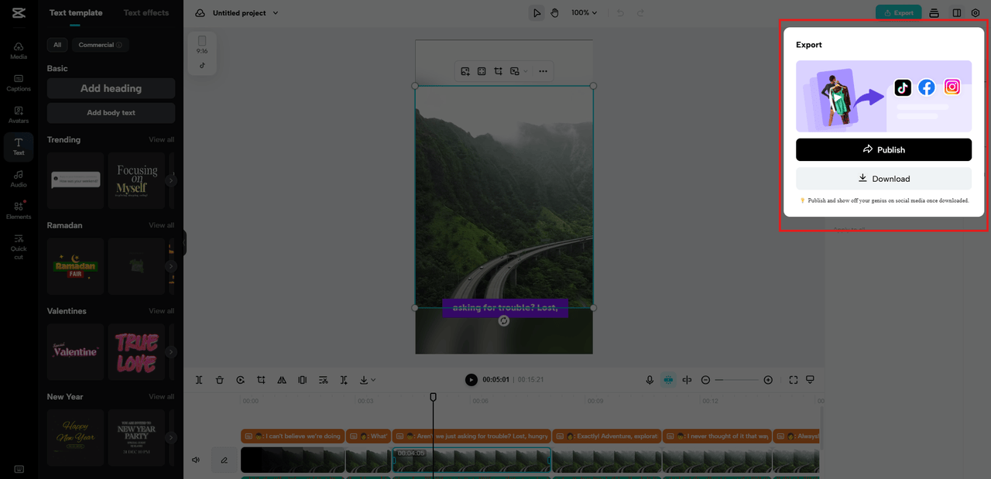Click the Publish button in Export panel
Screen dimensions: 991x479
point(883,149)
